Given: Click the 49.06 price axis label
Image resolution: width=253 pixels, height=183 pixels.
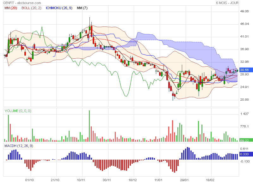Looking at the screenshot, I should tap(244, 11).
